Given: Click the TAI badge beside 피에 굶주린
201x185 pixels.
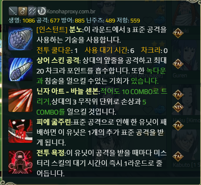Looking at the screenshot, I should tap(178, 126).
